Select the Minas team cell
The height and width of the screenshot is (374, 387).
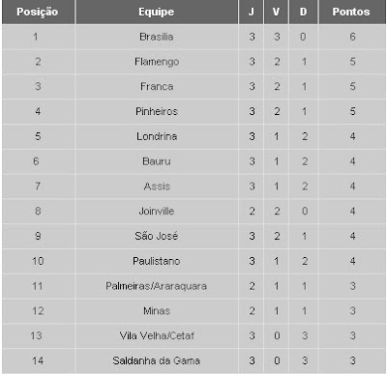(157, 311)
